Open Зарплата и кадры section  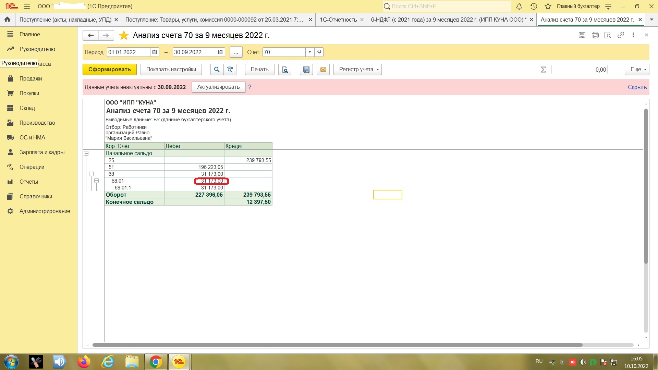coord(42,152)
